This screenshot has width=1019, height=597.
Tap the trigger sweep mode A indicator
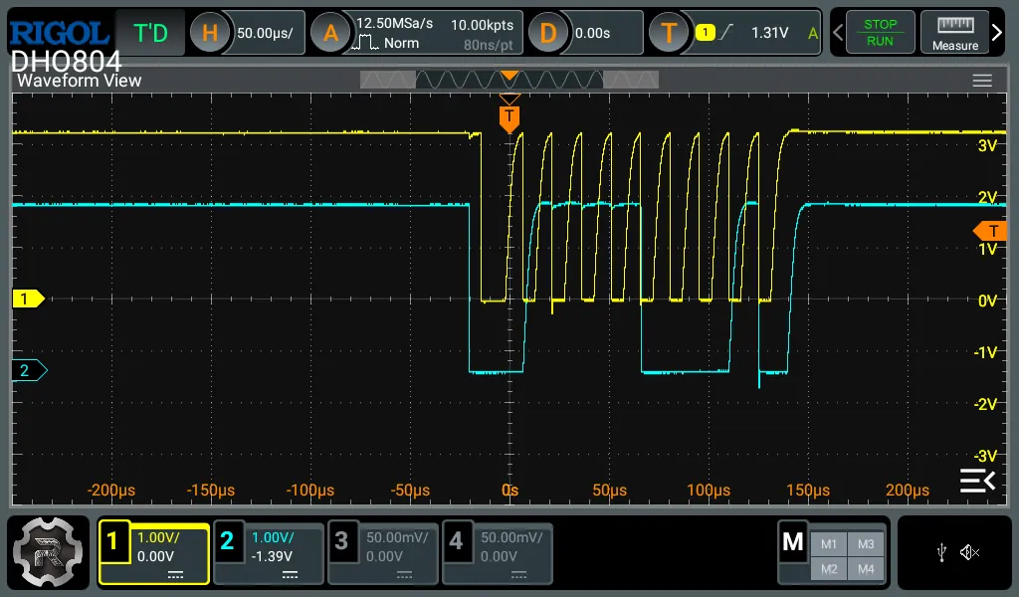pyautogui.click(x=812, y=33)
